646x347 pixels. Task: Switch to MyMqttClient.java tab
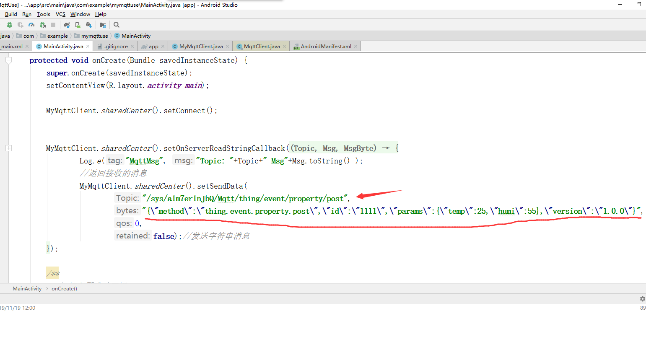(201, 47)
